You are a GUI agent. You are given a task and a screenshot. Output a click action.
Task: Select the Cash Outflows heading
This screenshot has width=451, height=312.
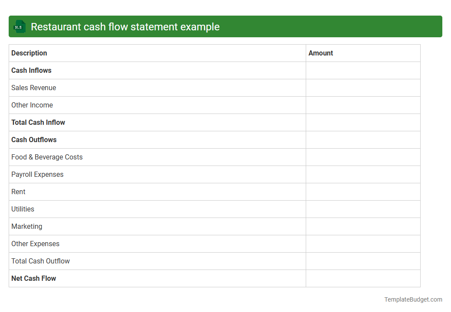(34, 140)
